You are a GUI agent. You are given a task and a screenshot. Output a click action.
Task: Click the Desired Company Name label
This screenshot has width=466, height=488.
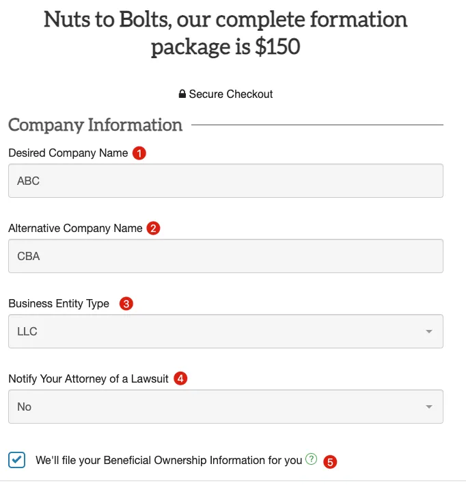[68, 153]
